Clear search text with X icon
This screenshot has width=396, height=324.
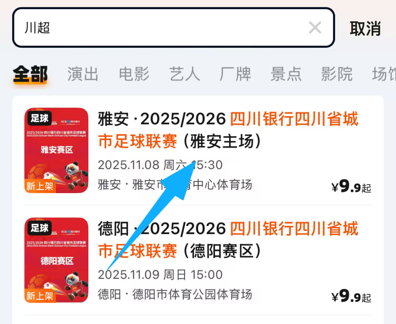[315, 28]
